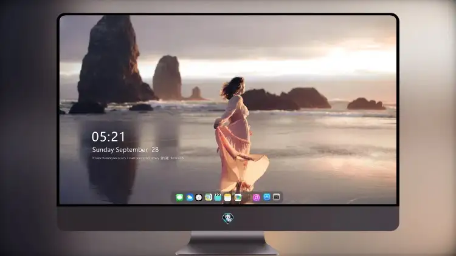Image resolution: width=456 pixels, height=256 pixels.
Task: Launch the Camera app in dock
Action: click(x=277, y=197)
